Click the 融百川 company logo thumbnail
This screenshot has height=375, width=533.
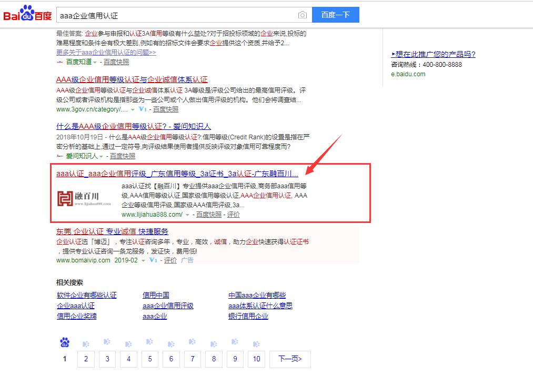click(x=84, y=198)
